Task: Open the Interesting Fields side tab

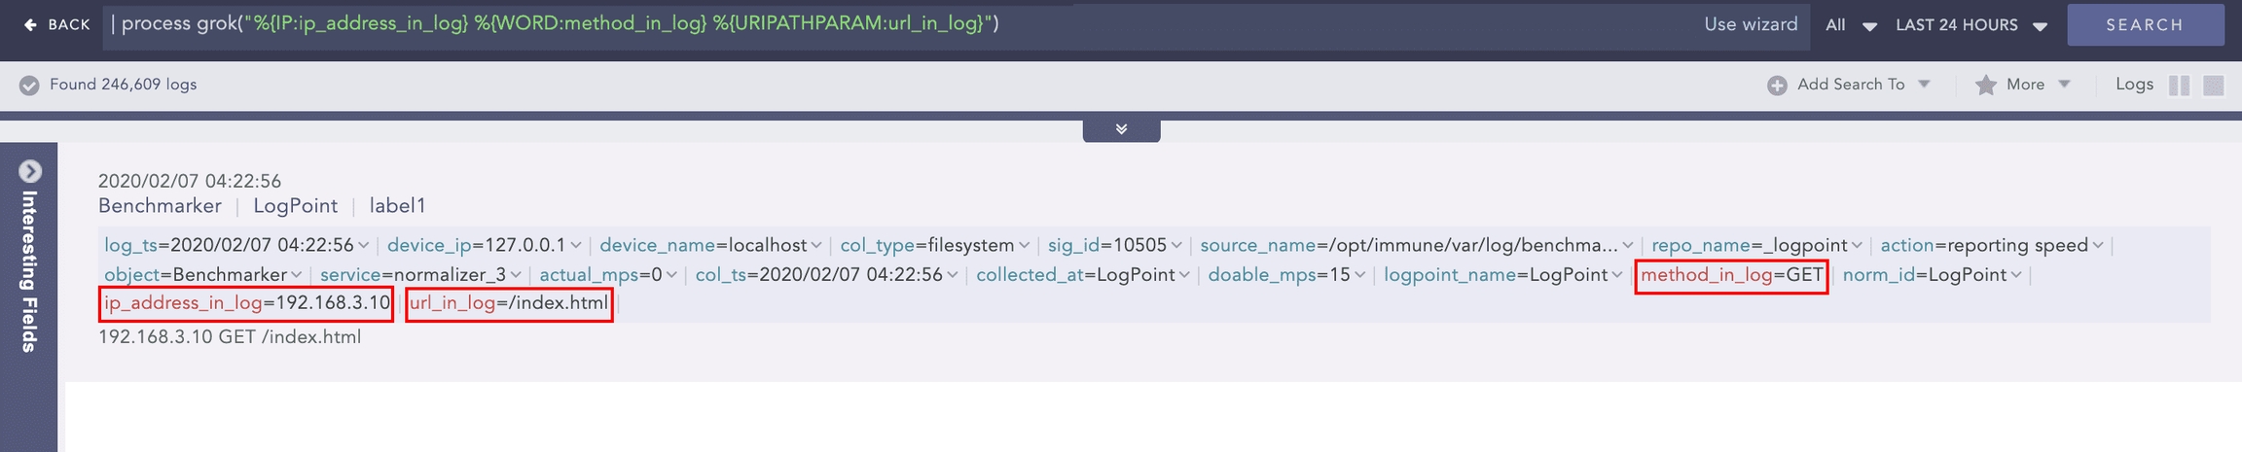Action: click(29, 272)
